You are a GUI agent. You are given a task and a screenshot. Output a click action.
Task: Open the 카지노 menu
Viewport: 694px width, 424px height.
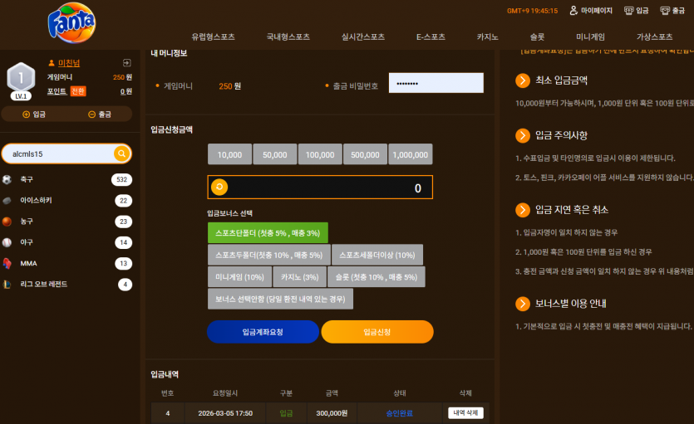click(x=487, y=37)
